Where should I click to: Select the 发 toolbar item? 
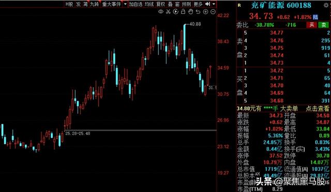point(78,4)
